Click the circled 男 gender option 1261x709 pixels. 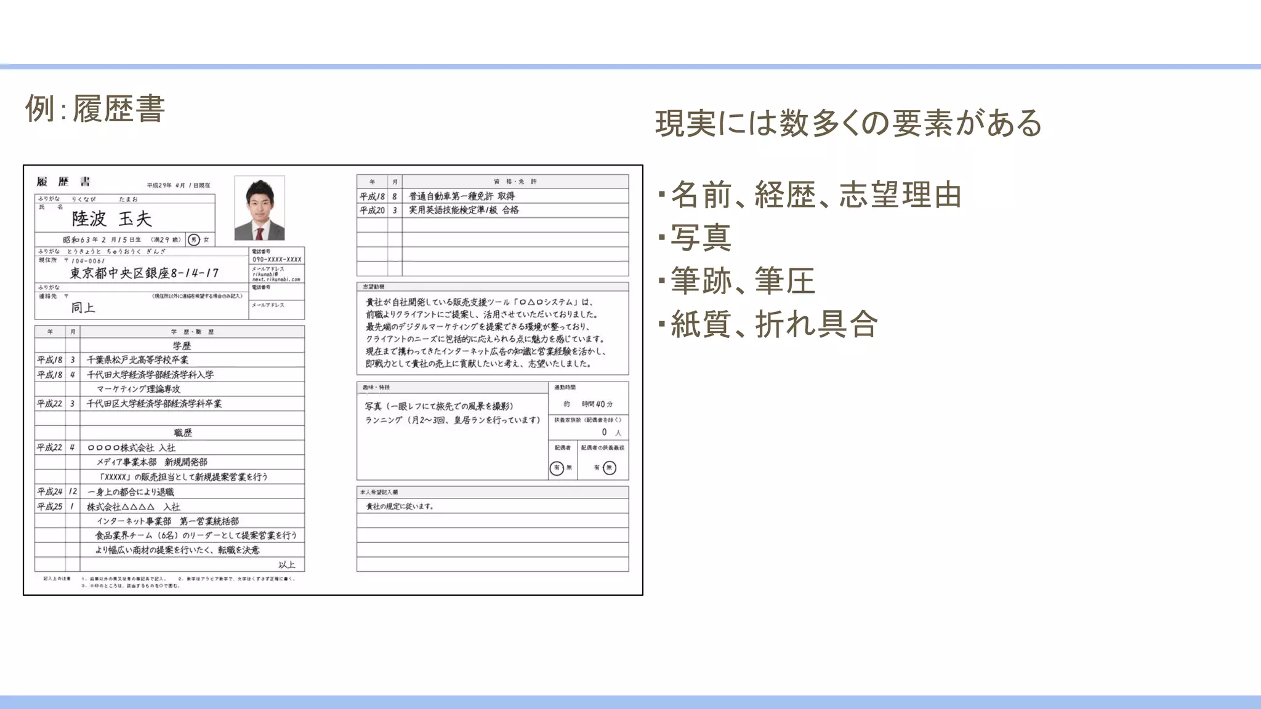tap(194, 239)
